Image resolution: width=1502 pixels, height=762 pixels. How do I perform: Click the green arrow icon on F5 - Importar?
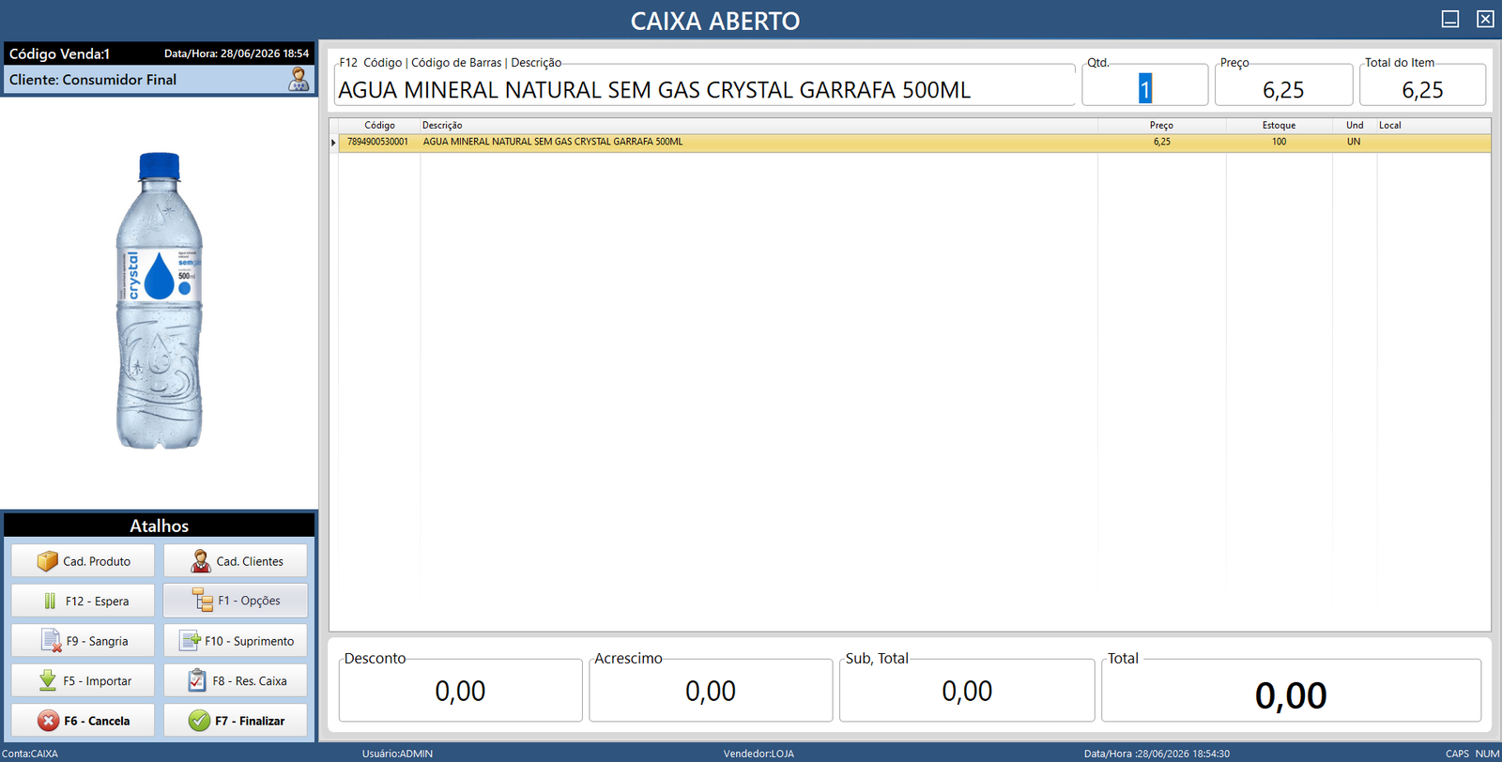click(x=48, y=681)
